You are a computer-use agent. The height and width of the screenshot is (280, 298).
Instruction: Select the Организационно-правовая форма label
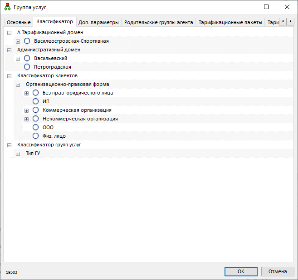68,84
